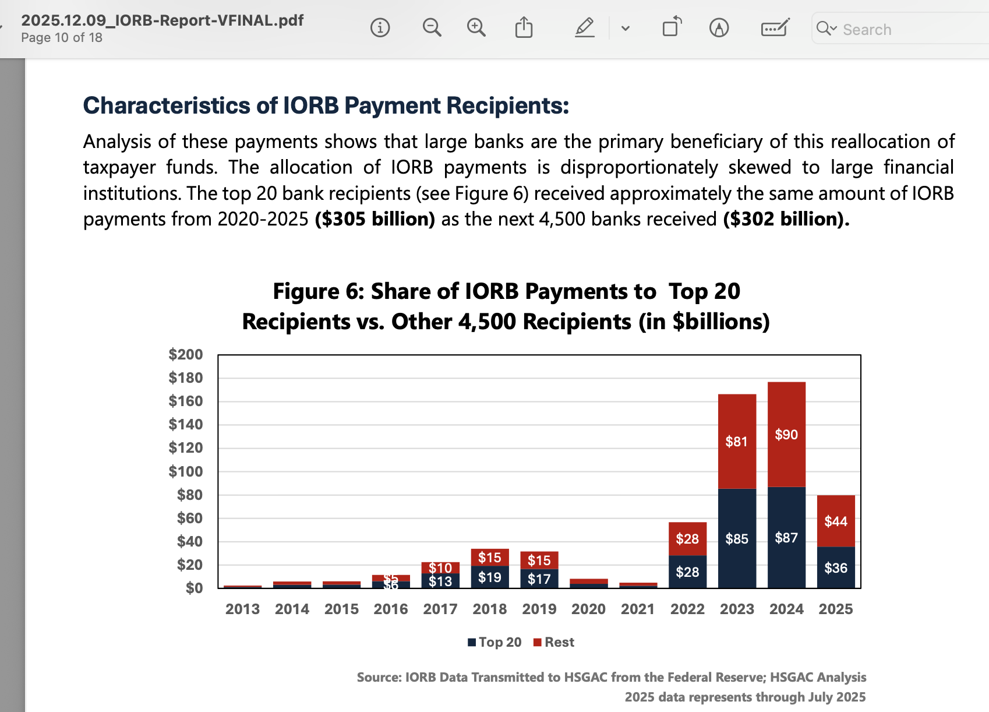Screen dimensions: 989x712
Task: Click the '$17' label in the 2019 bar
Action: click(539, 579)
